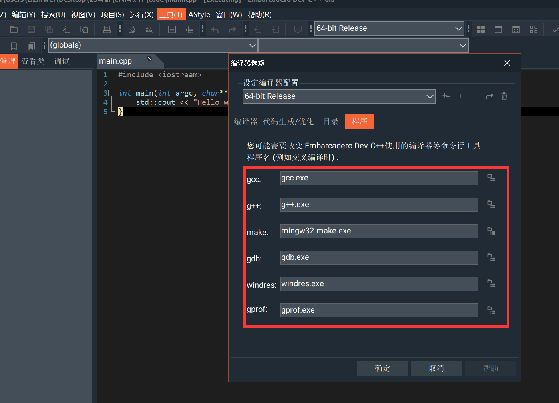Collapse the code fold at line 3
The image size is (559, 403).
coord(112,93)
